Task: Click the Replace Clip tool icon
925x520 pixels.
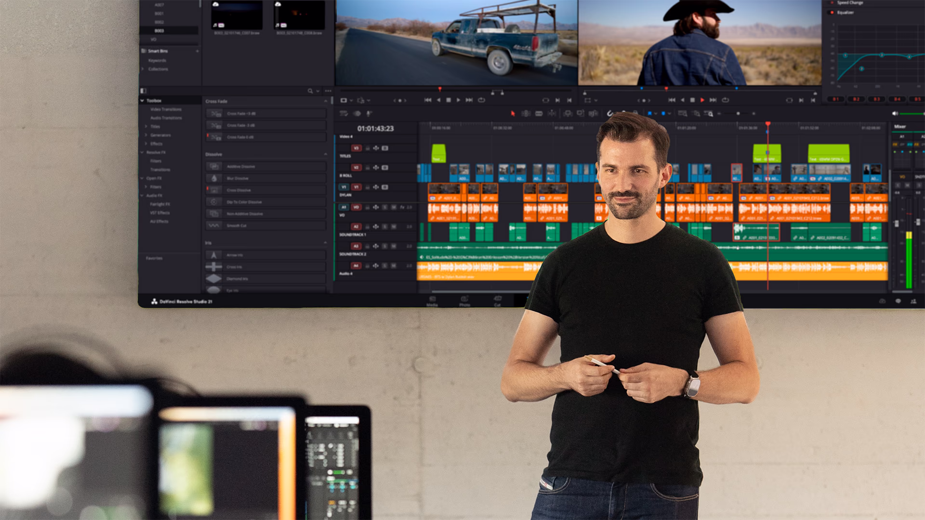Action: tap(594, 114)
